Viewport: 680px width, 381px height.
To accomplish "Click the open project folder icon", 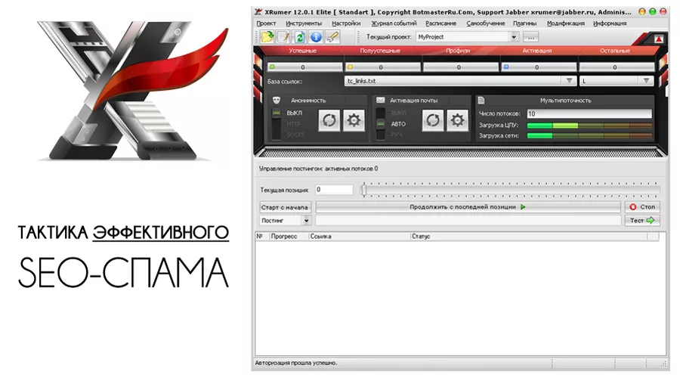I will [267, 37].
